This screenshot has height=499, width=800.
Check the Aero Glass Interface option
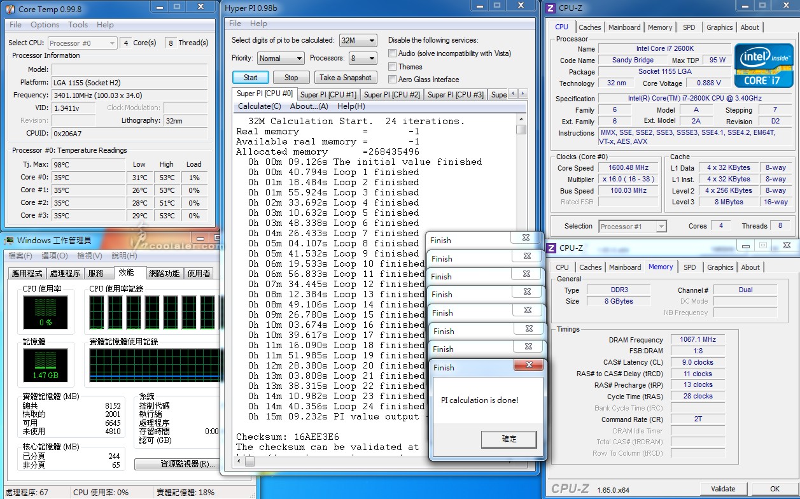tap(393, 80)
